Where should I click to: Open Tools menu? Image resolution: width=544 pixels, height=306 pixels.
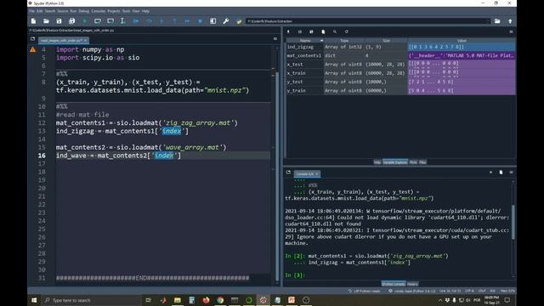(126, 11)
